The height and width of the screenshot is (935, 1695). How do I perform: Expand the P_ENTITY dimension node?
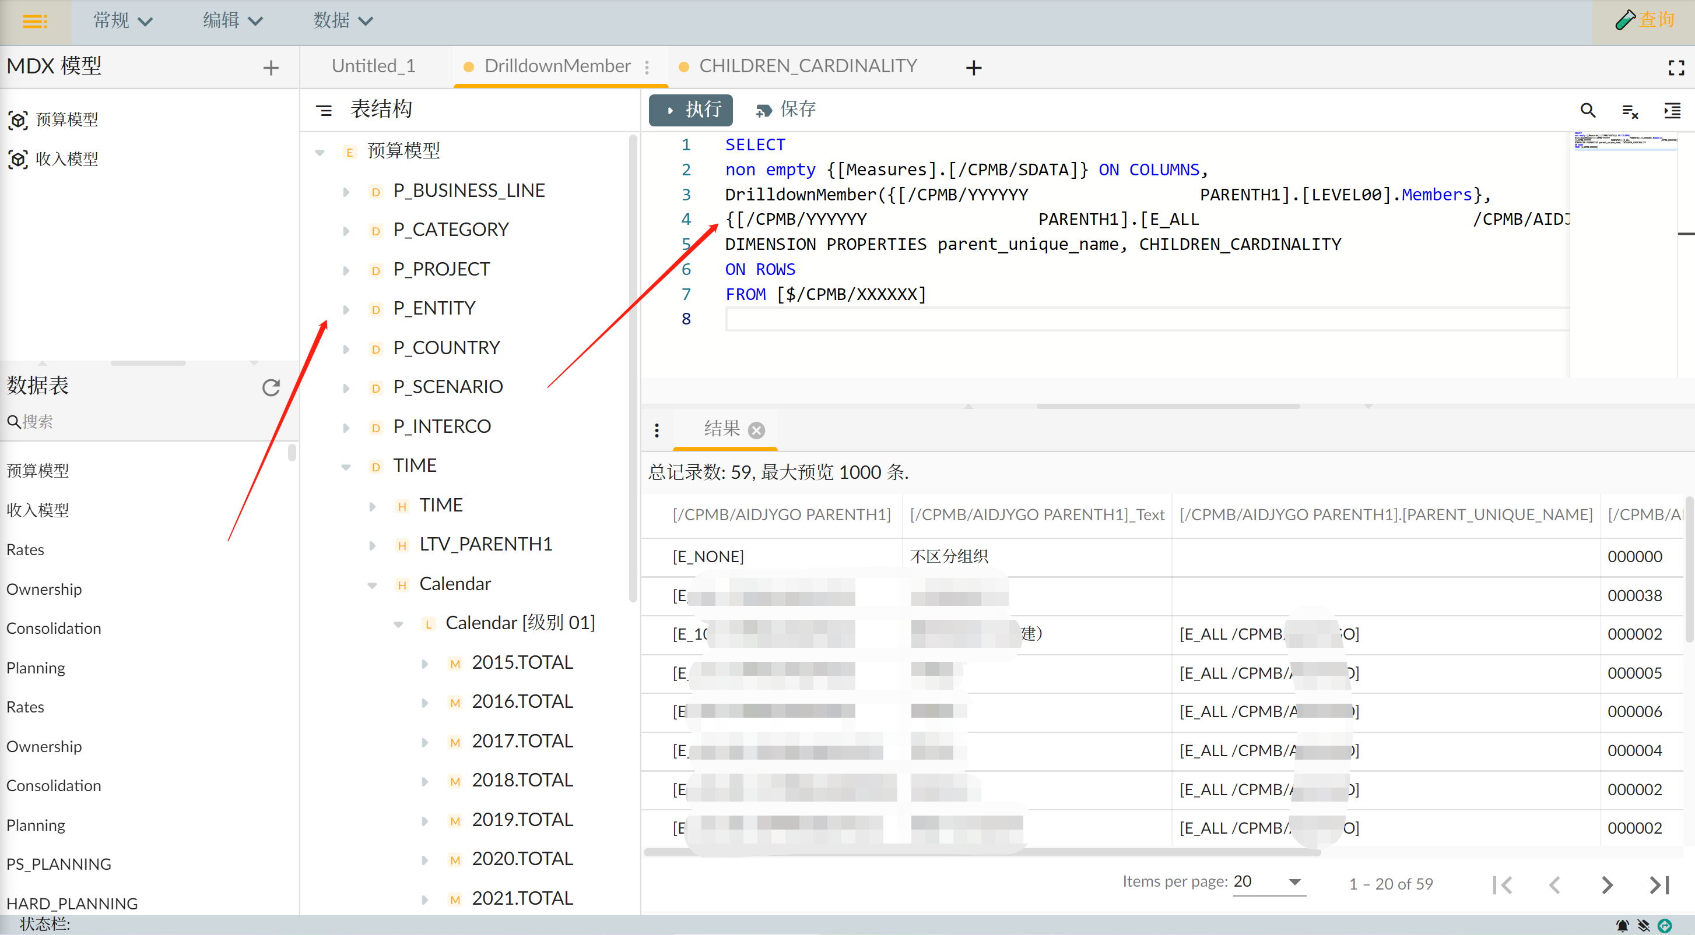tap(346, 309)
